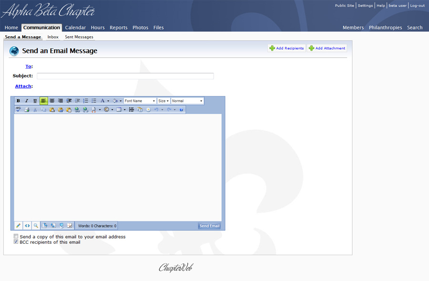The image size is (429, 281).
Task: Click the page with arrow icon in the bottom toolbar
Action: coord(45,225)
